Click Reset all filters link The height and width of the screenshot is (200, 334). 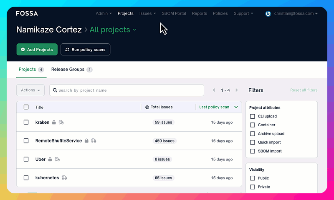[304, 90]
